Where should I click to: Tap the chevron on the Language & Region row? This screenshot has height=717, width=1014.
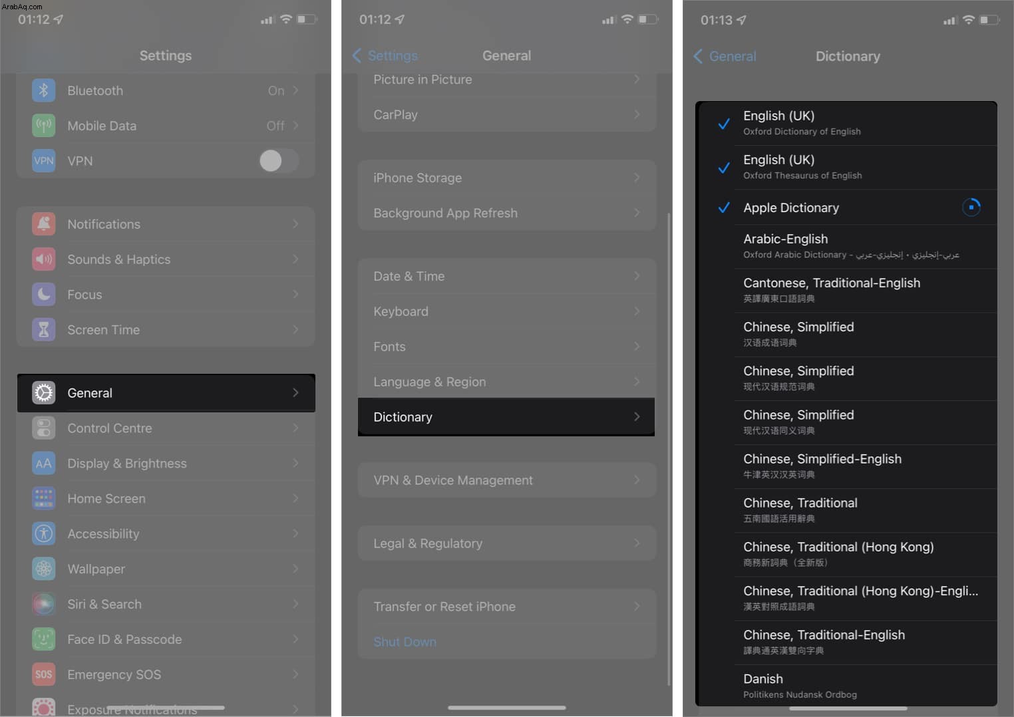(637, 382)
